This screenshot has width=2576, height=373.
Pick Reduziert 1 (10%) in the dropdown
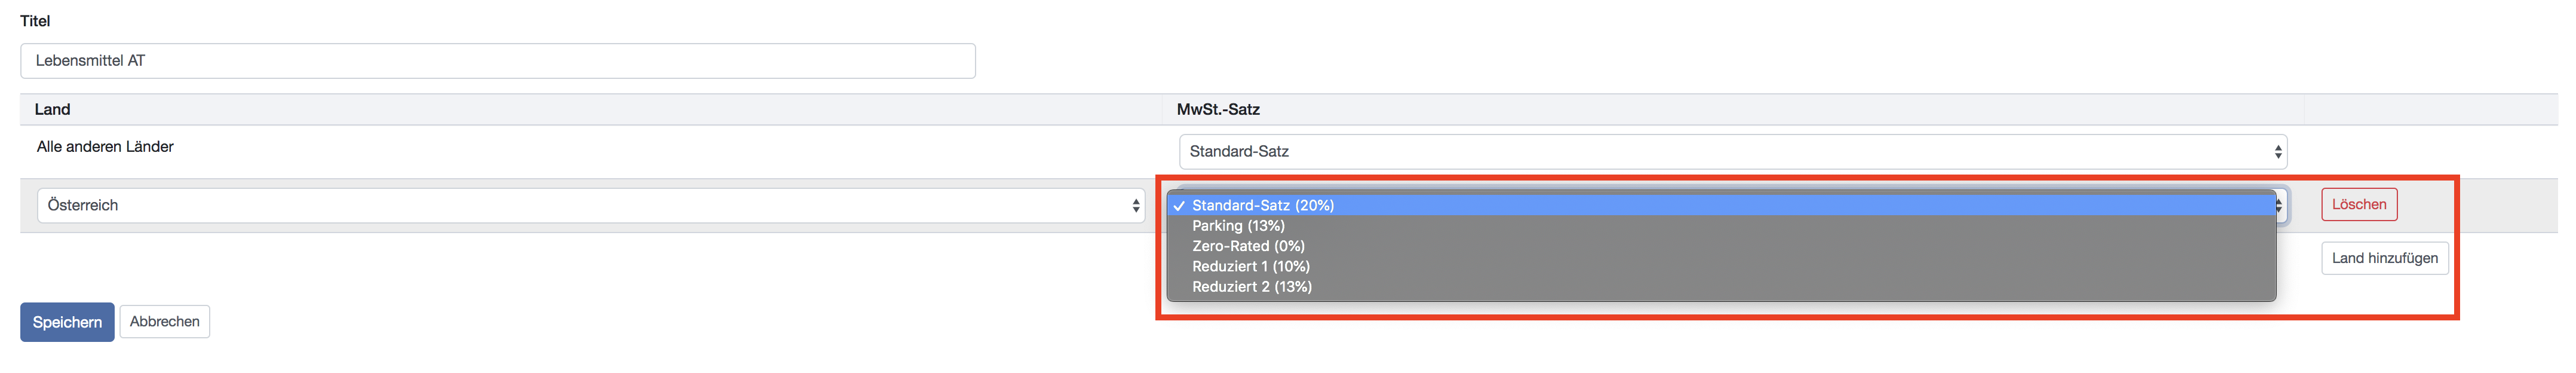[1250, 267]
